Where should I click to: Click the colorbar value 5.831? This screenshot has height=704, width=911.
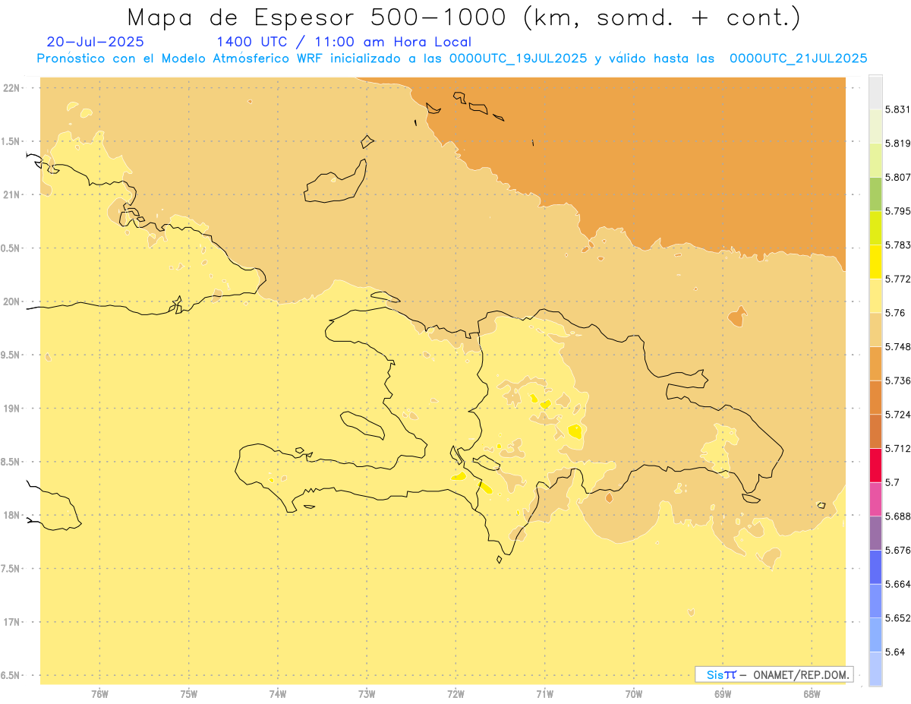click(x=897, y=109)
